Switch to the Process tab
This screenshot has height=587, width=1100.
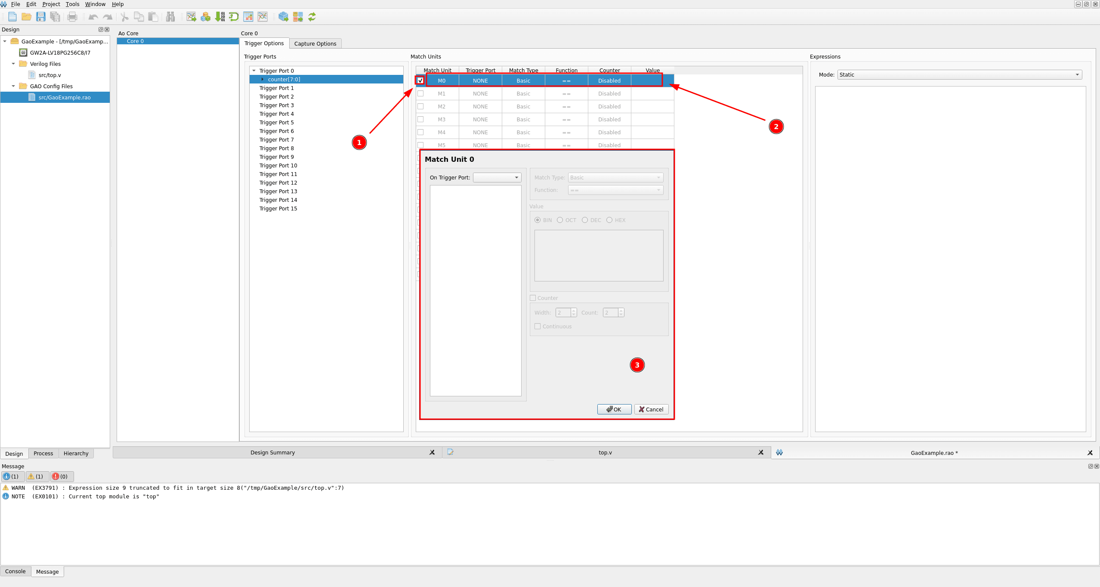click(x=43, y=453)
